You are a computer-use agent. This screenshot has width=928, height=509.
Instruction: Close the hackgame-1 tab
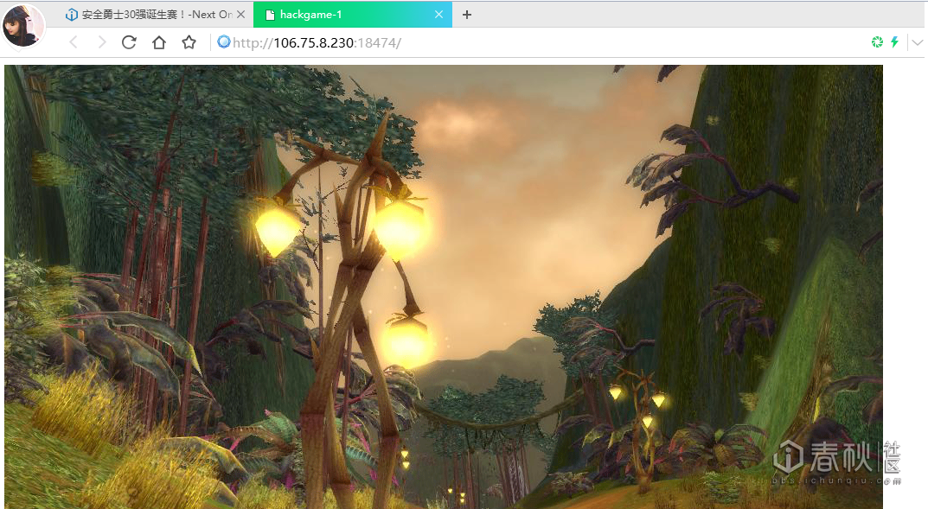click(438, 15)
